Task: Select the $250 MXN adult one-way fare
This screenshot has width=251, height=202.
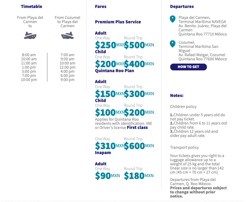Action: pyautogui.click(x=109, y=45)
